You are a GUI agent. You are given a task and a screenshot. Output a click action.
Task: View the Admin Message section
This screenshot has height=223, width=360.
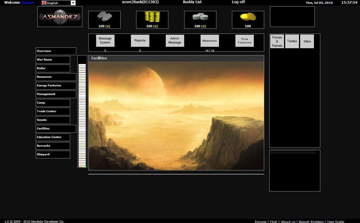pos(175,40)
